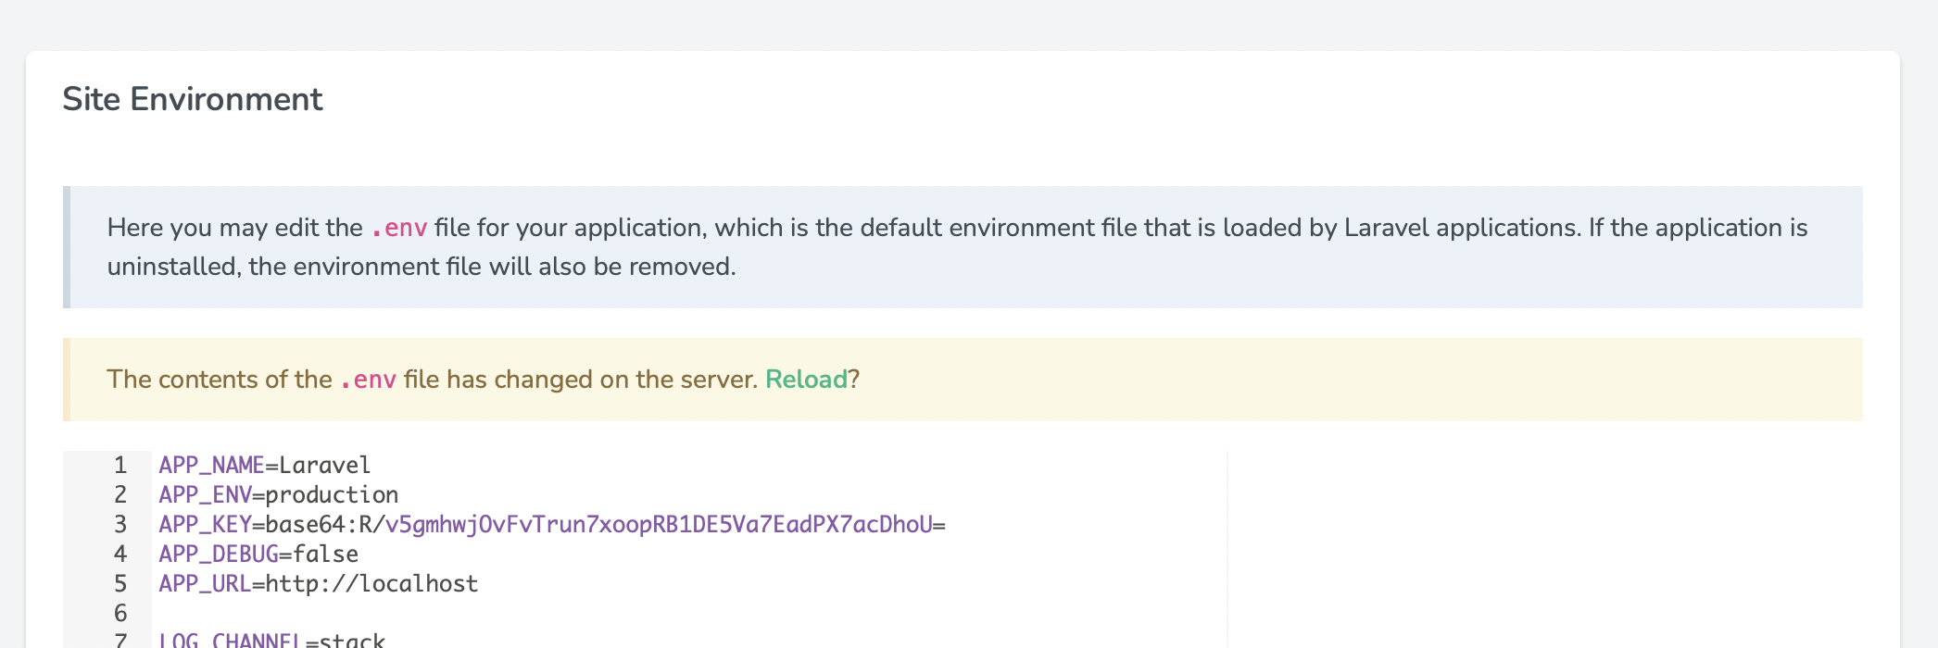Click line number 2 in editor gutter
This screenshot has height=648, width=1938.
(x=120, y=494)
